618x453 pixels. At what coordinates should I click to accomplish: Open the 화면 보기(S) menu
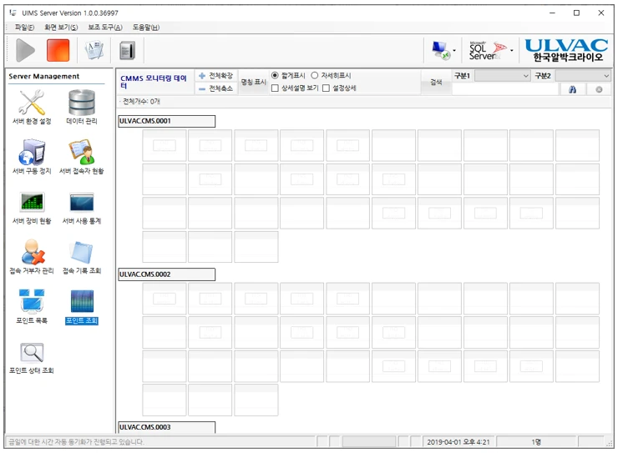pyautogui.click(x=61, y=28)
